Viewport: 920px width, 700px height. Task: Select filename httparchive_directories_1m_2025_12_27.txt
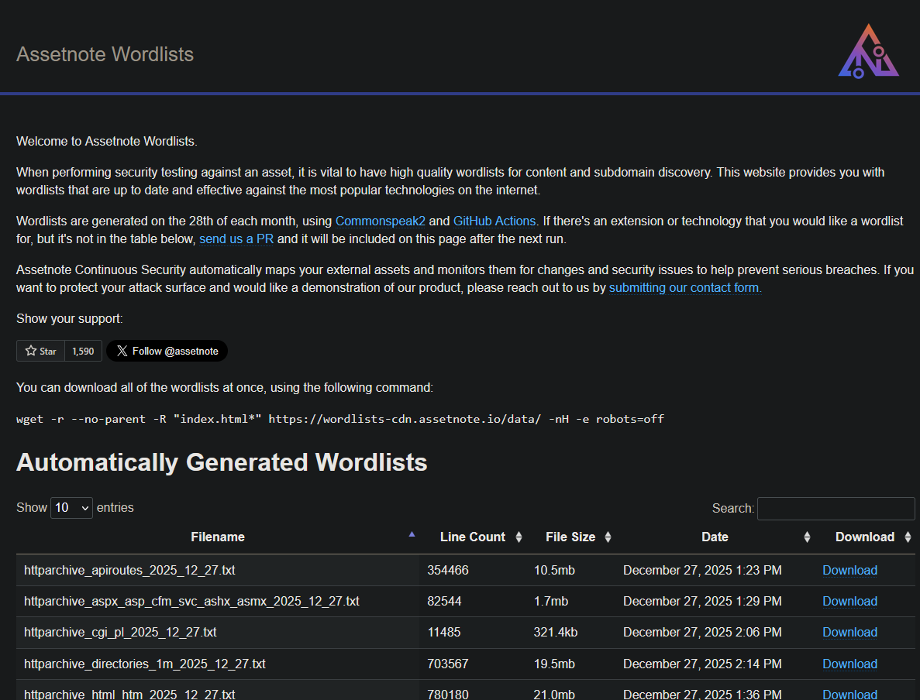[x=145, y=664]
